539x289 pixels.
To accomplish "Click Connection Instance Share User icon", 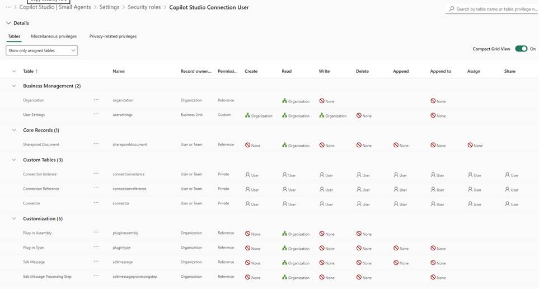I will (x=507, y=175).
